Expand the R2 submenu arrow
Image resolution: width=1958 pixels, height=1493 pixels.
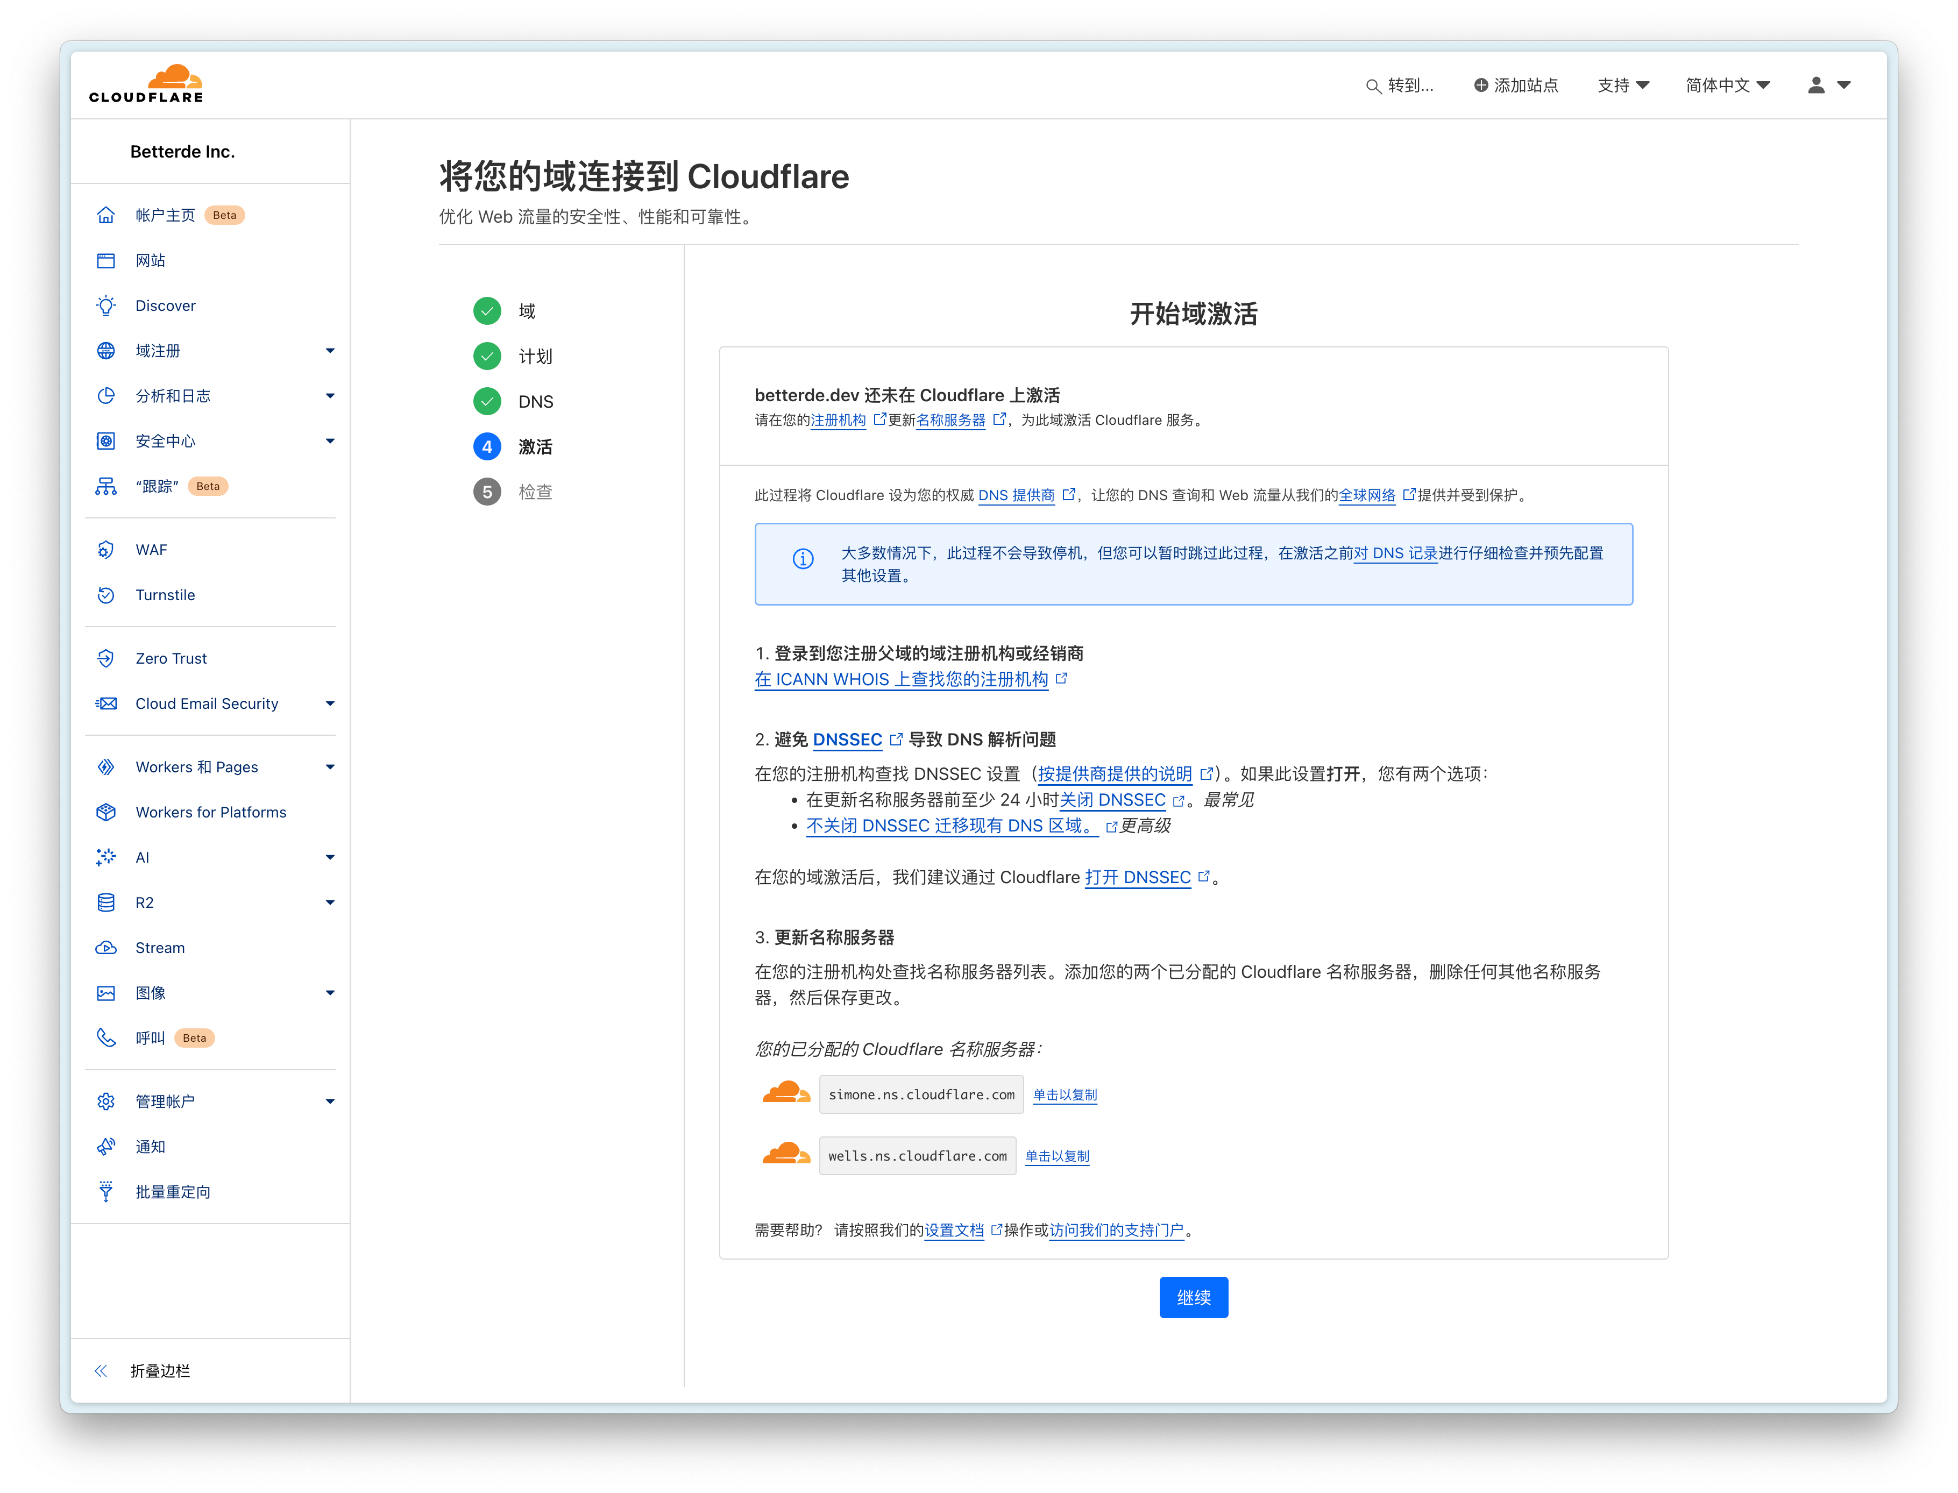[x=331, y=902]
